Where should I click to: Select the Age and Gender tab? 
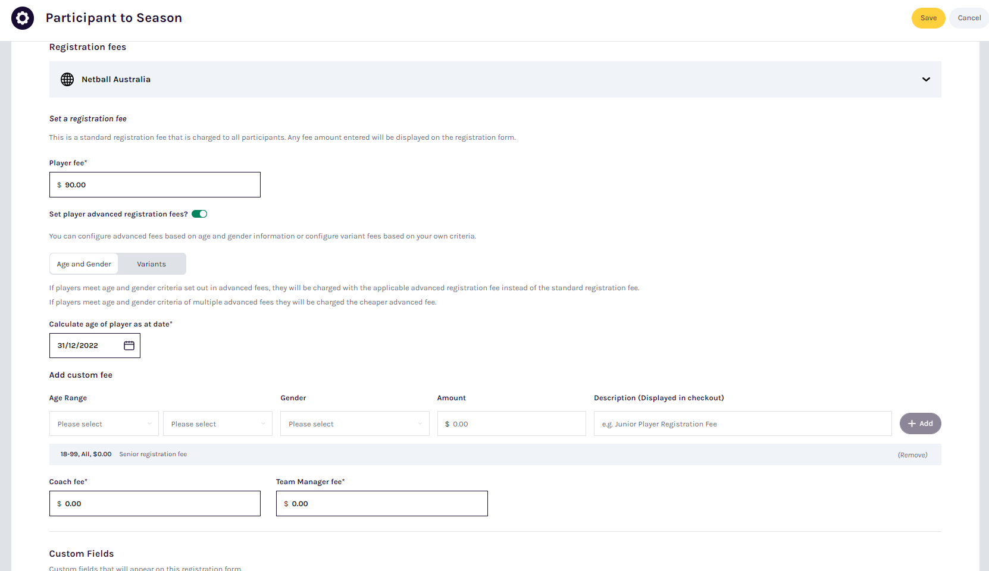[x=84, y=264]
